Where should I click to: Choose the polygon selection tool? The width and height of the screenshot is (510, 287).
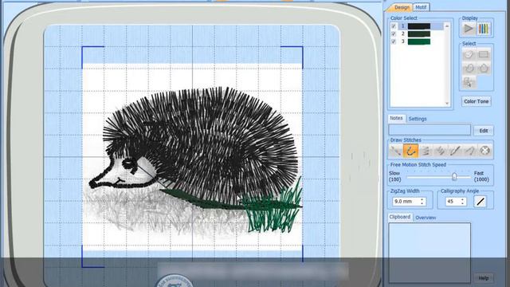(484, 69)
